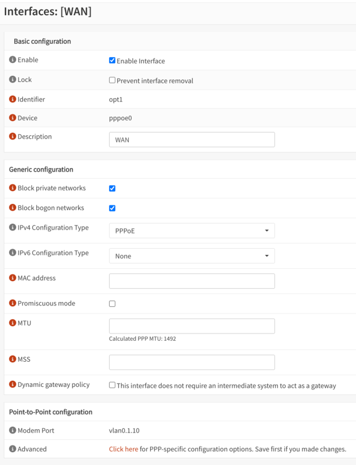Image resolution: width=356 pixels, height=465 pixels.
Task: Open the IPv6 Configuration Type dropdown
Action: pos(192,256)
